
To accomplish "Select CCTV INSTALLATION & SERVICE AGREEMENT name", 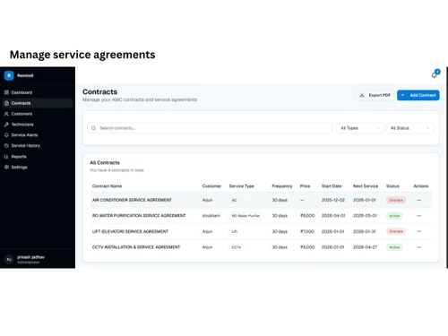I will click(136, 247).
